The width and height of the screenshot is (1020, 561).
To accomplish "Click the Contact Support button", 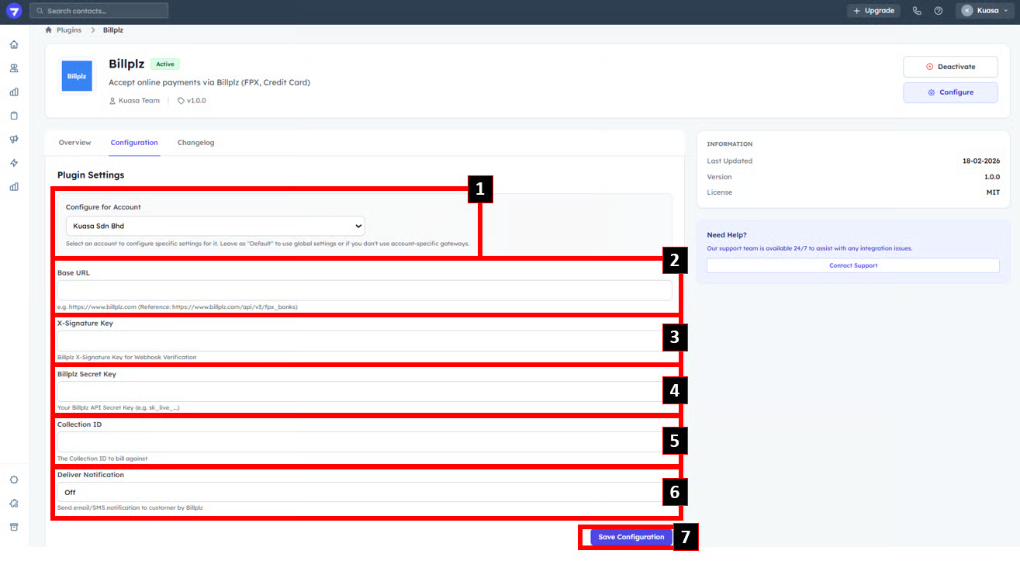I will [852, 265].
